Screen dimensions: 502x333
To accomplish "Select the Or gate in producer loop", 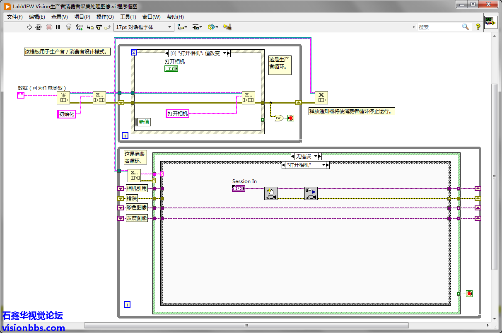I will tap(279, 118).
